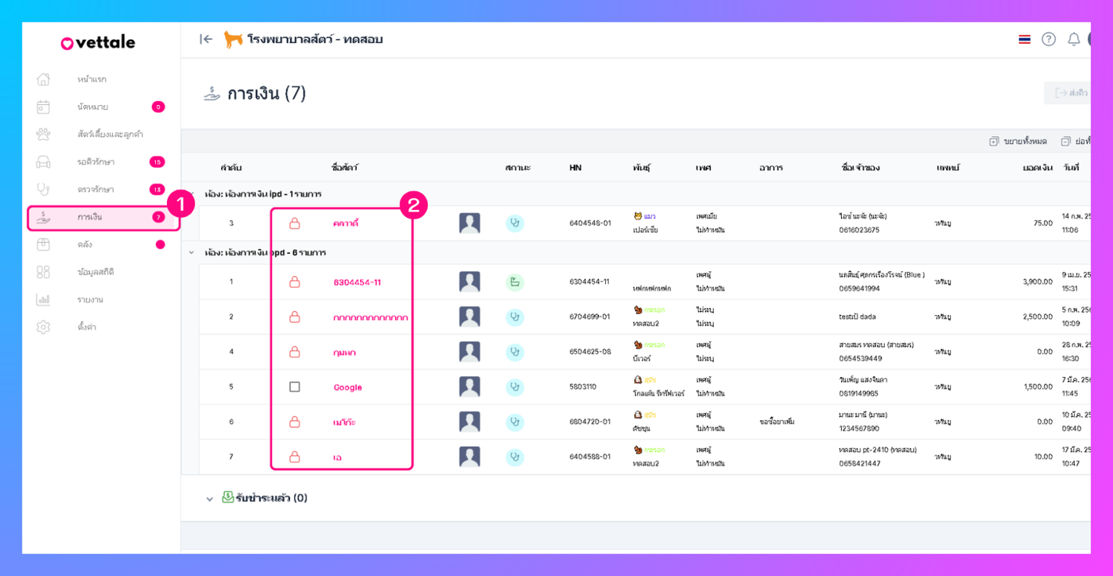Image resolution: width=1113 pixels, height=576 pixels.
Task: Click the HN value 5803110
Action: [583, 387]
